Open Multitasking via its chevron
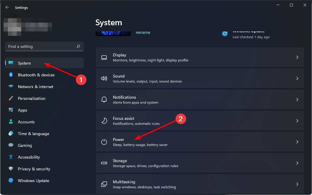This screenshot has width=312, height=195. [x=297, y=184]
